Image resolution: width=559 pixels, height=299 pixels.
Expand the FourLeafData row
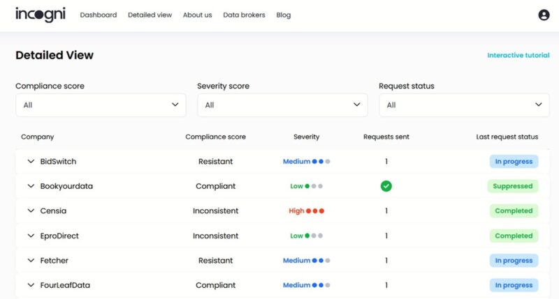pos(31,285)
